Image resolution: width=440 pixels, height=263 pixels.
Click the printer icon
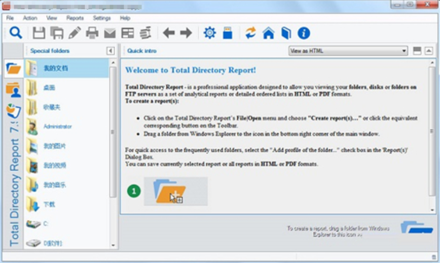92,33
